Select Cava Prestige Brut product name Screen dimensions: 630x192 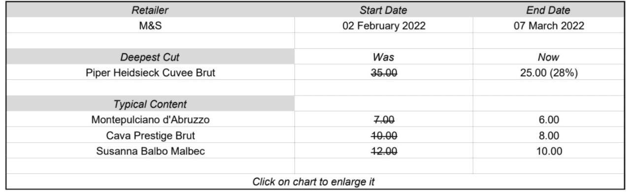150,136
